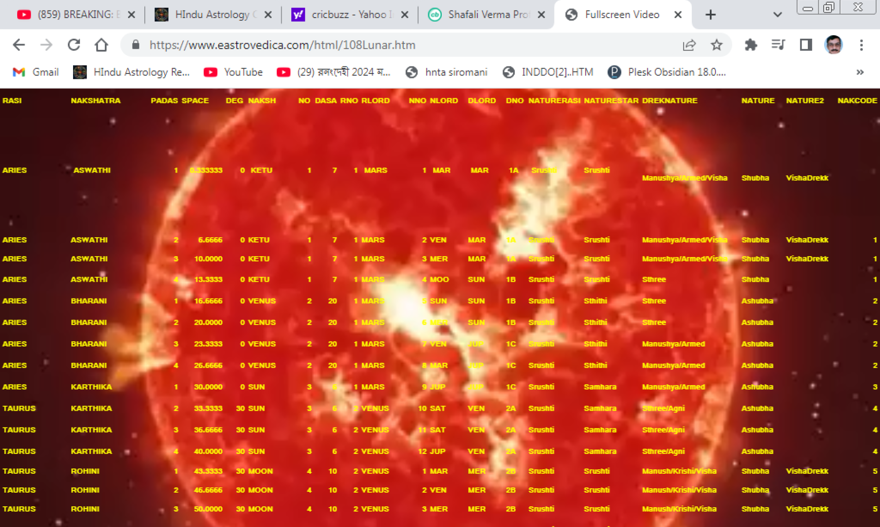Click the address bar URL field
This screenshot has height=527, width=880.
396,45
